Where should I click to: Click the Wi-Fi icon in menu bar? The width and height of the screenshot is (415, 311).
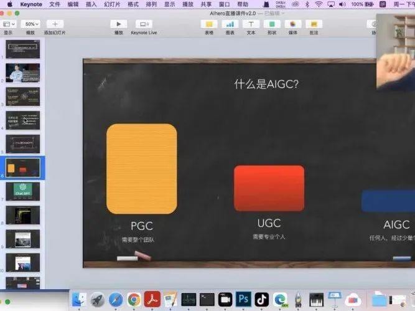click(x=319, y=4)
